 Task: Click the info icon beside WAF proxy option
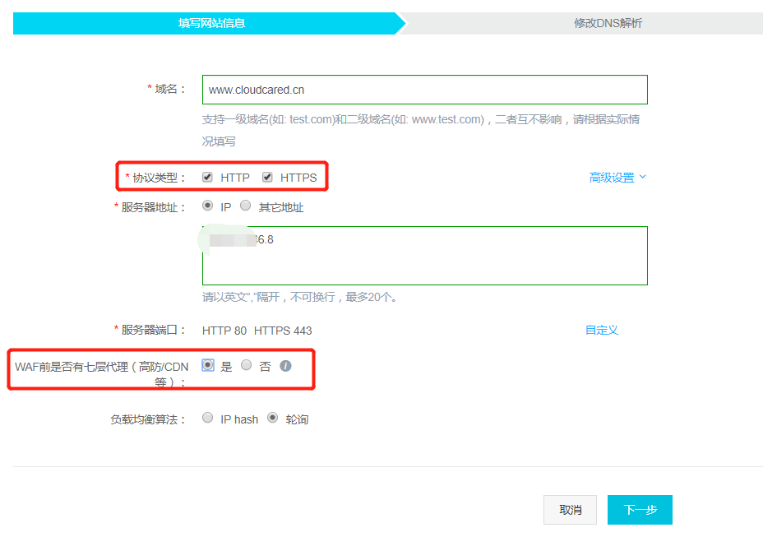click(285, 366)
